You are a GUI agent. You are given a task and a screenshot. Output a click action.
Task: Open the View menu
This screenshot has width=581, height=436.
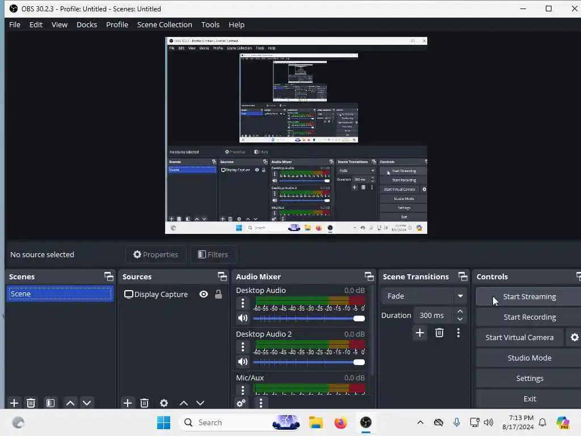(59, 24)
